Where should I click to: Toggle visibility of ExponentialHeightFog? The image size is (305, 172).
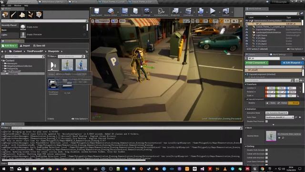[x=247, y=30]
